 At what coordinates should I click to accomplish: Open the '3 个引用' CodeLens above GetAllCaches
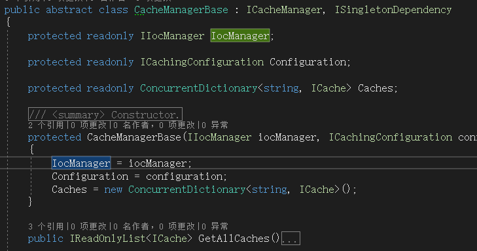coord(46,226)
